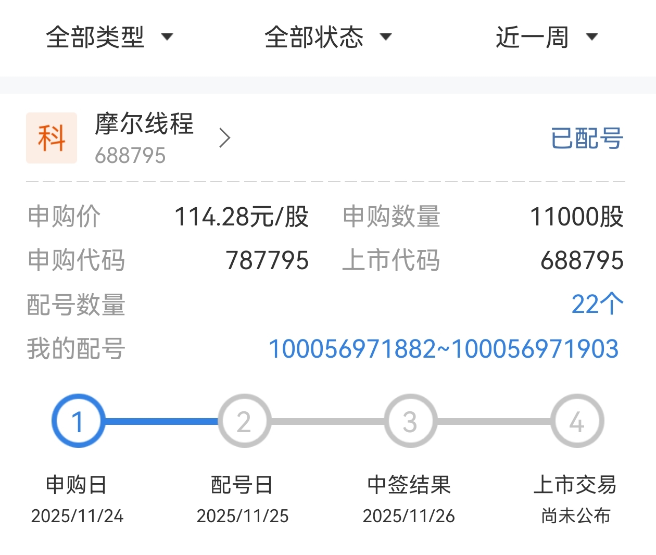This screenshot has height=555, width=656.
Task: Click the orange 科 board badge icon
Action: (52, 138)
